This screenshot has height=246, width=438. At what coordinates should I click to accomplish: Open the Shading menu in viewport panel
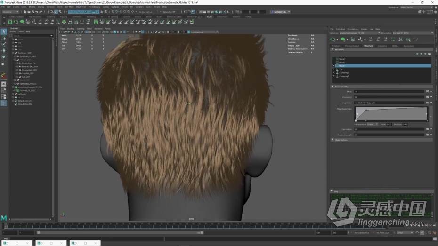tap(71, 29)
